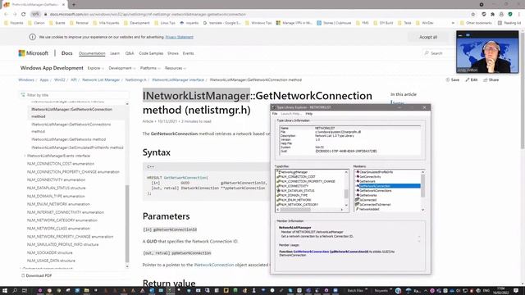Open Network List Manager breadcrumb link
This screenshot has height=295, width=525.
(101, 80)
